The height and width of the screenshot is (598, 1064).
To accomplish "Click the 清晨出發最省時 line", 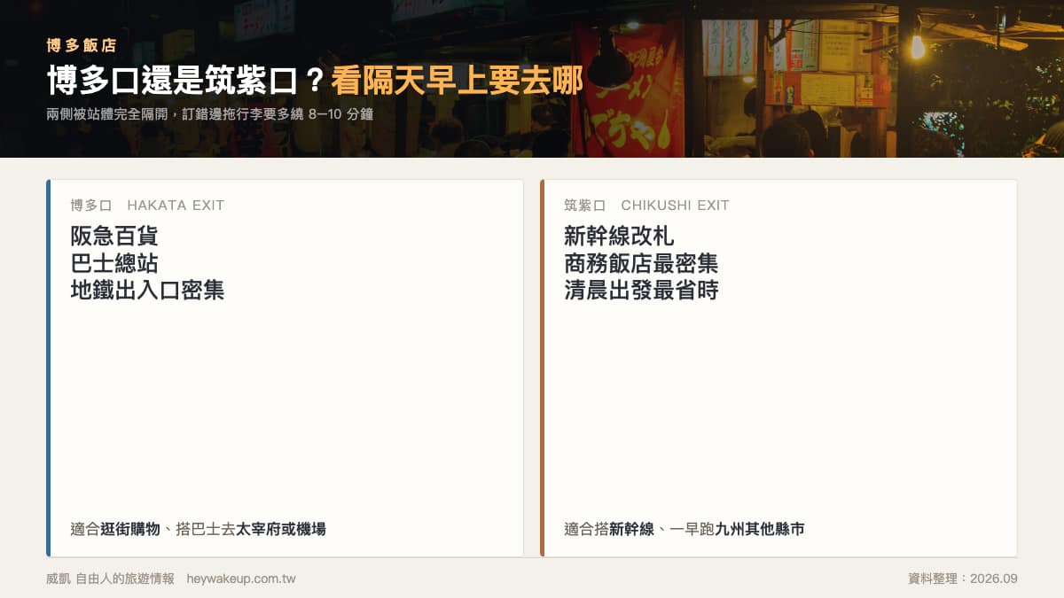I will (x=641, y=290).
